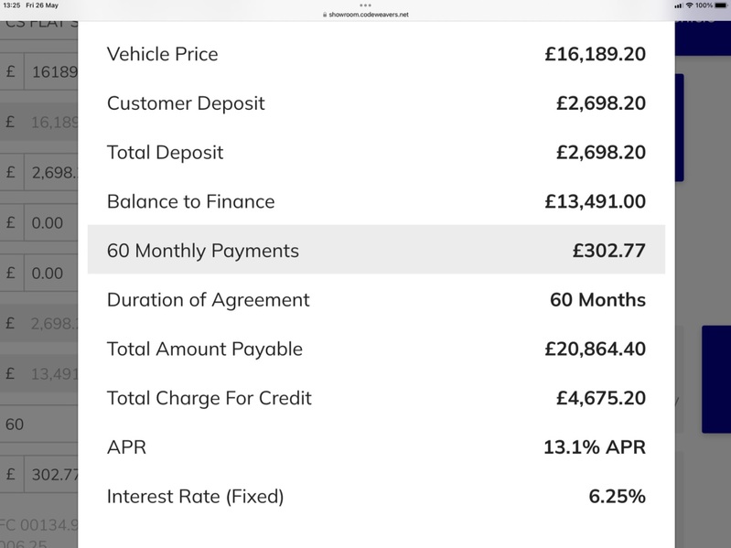Tap the lock icon beside the URL
The image size is (731, 548).
325,15
